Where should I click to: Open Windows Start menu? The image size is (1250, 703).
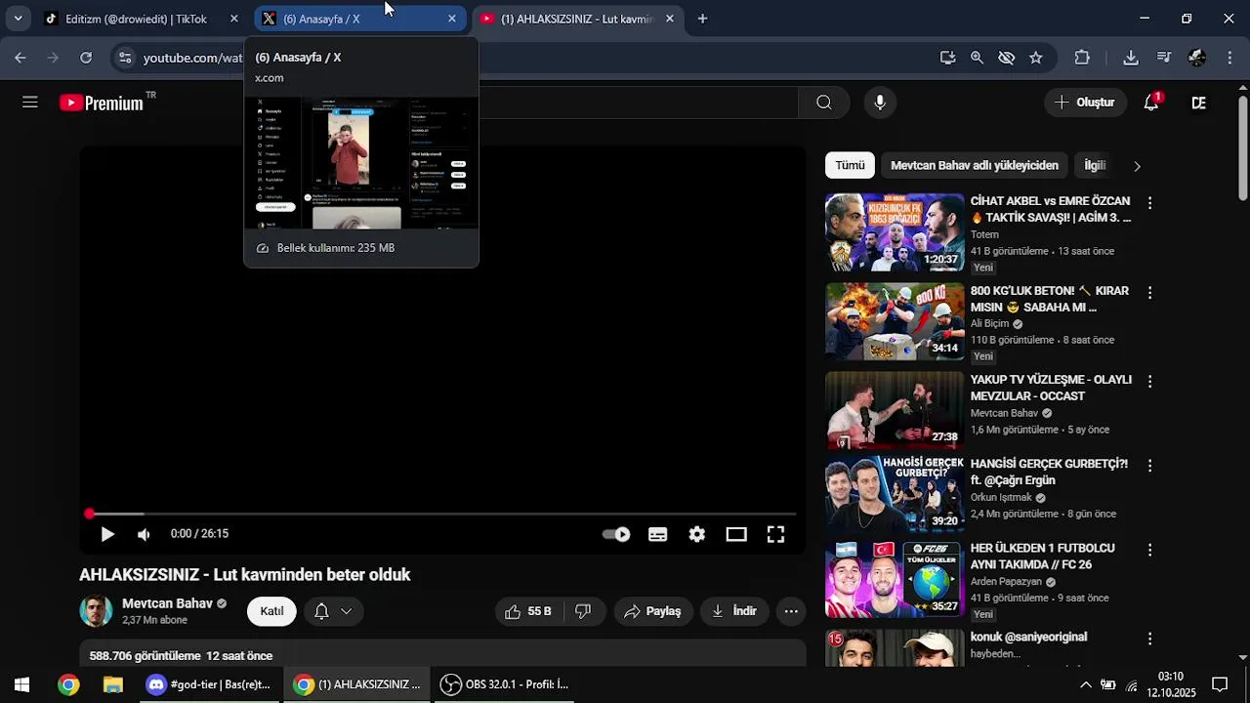pos(21,684)
